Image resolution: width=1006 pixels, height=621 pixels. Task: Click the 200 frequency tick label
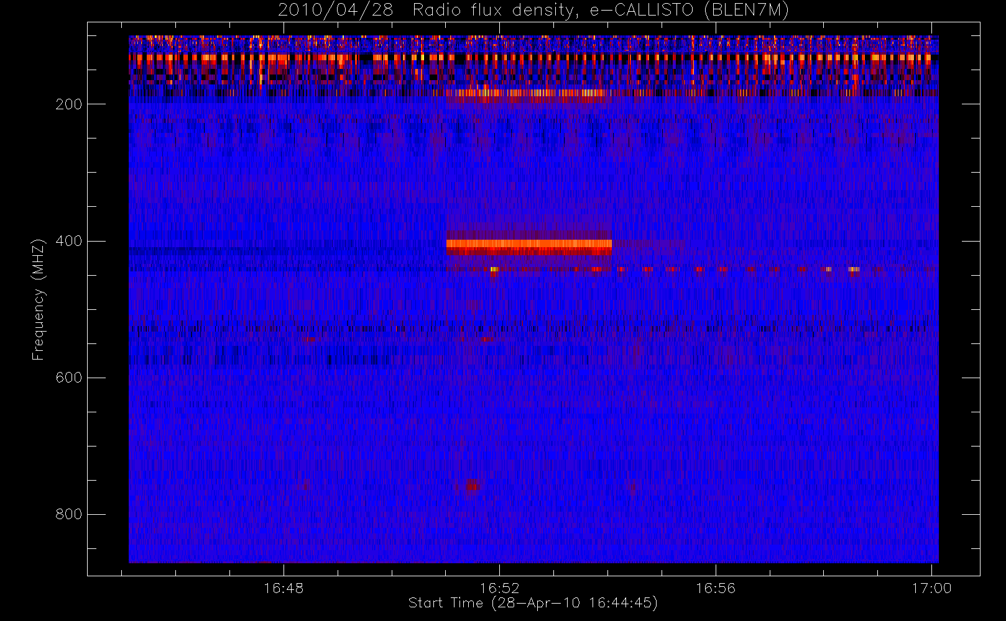pos(68,104)
